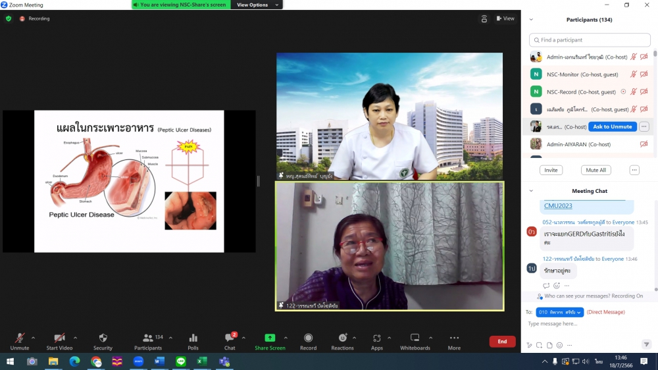658x370 pixels.
Task: Click the Record button icon
Action: tap(308, 338)
